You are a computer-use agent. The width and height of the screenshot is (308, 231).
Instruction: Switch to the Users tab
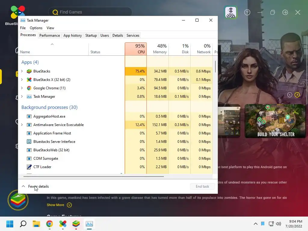pos(104,35)
